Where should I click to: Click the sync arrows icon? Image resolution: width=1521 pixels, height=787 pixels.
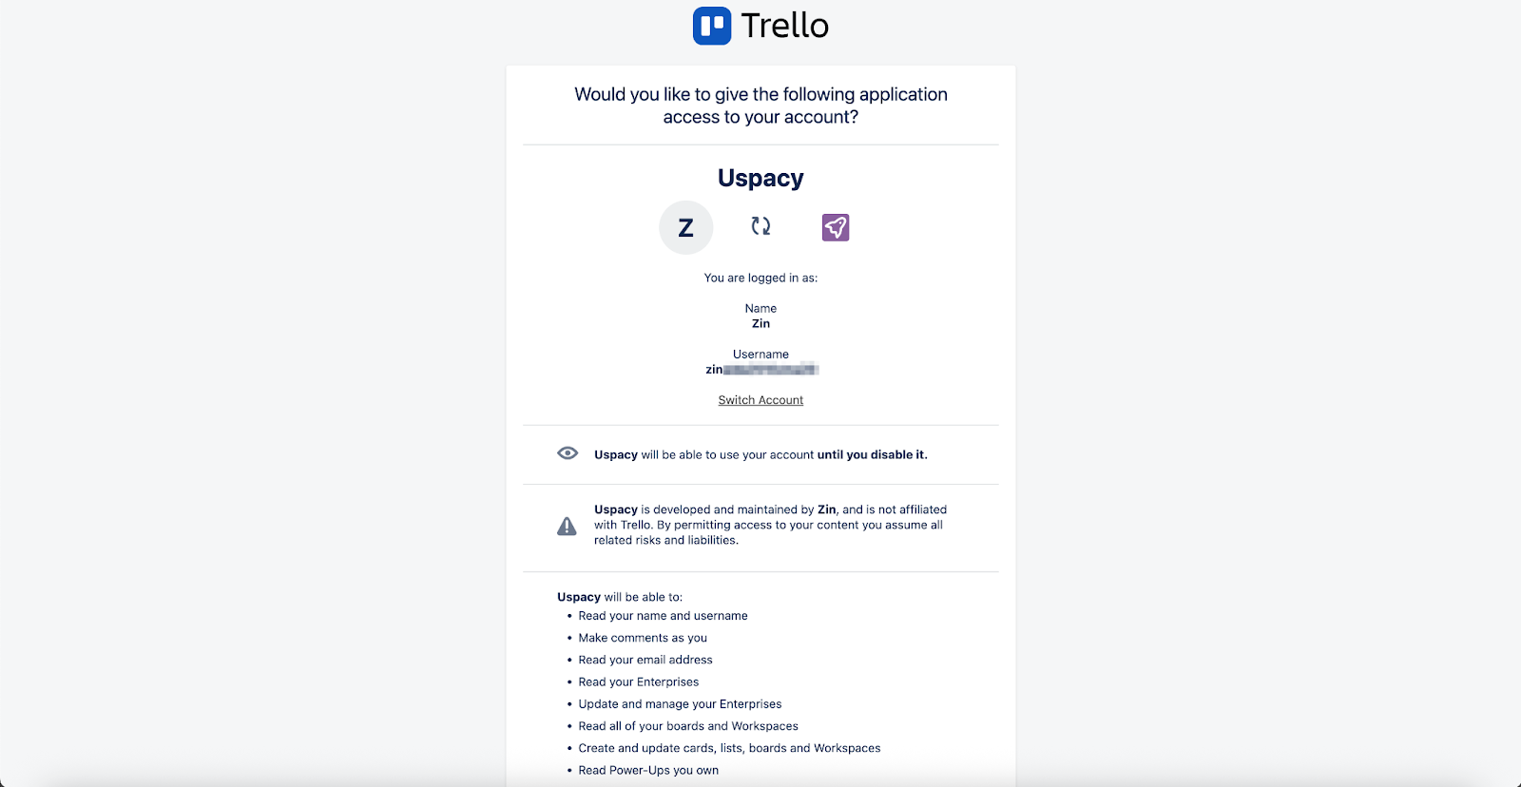click(760, 226)
